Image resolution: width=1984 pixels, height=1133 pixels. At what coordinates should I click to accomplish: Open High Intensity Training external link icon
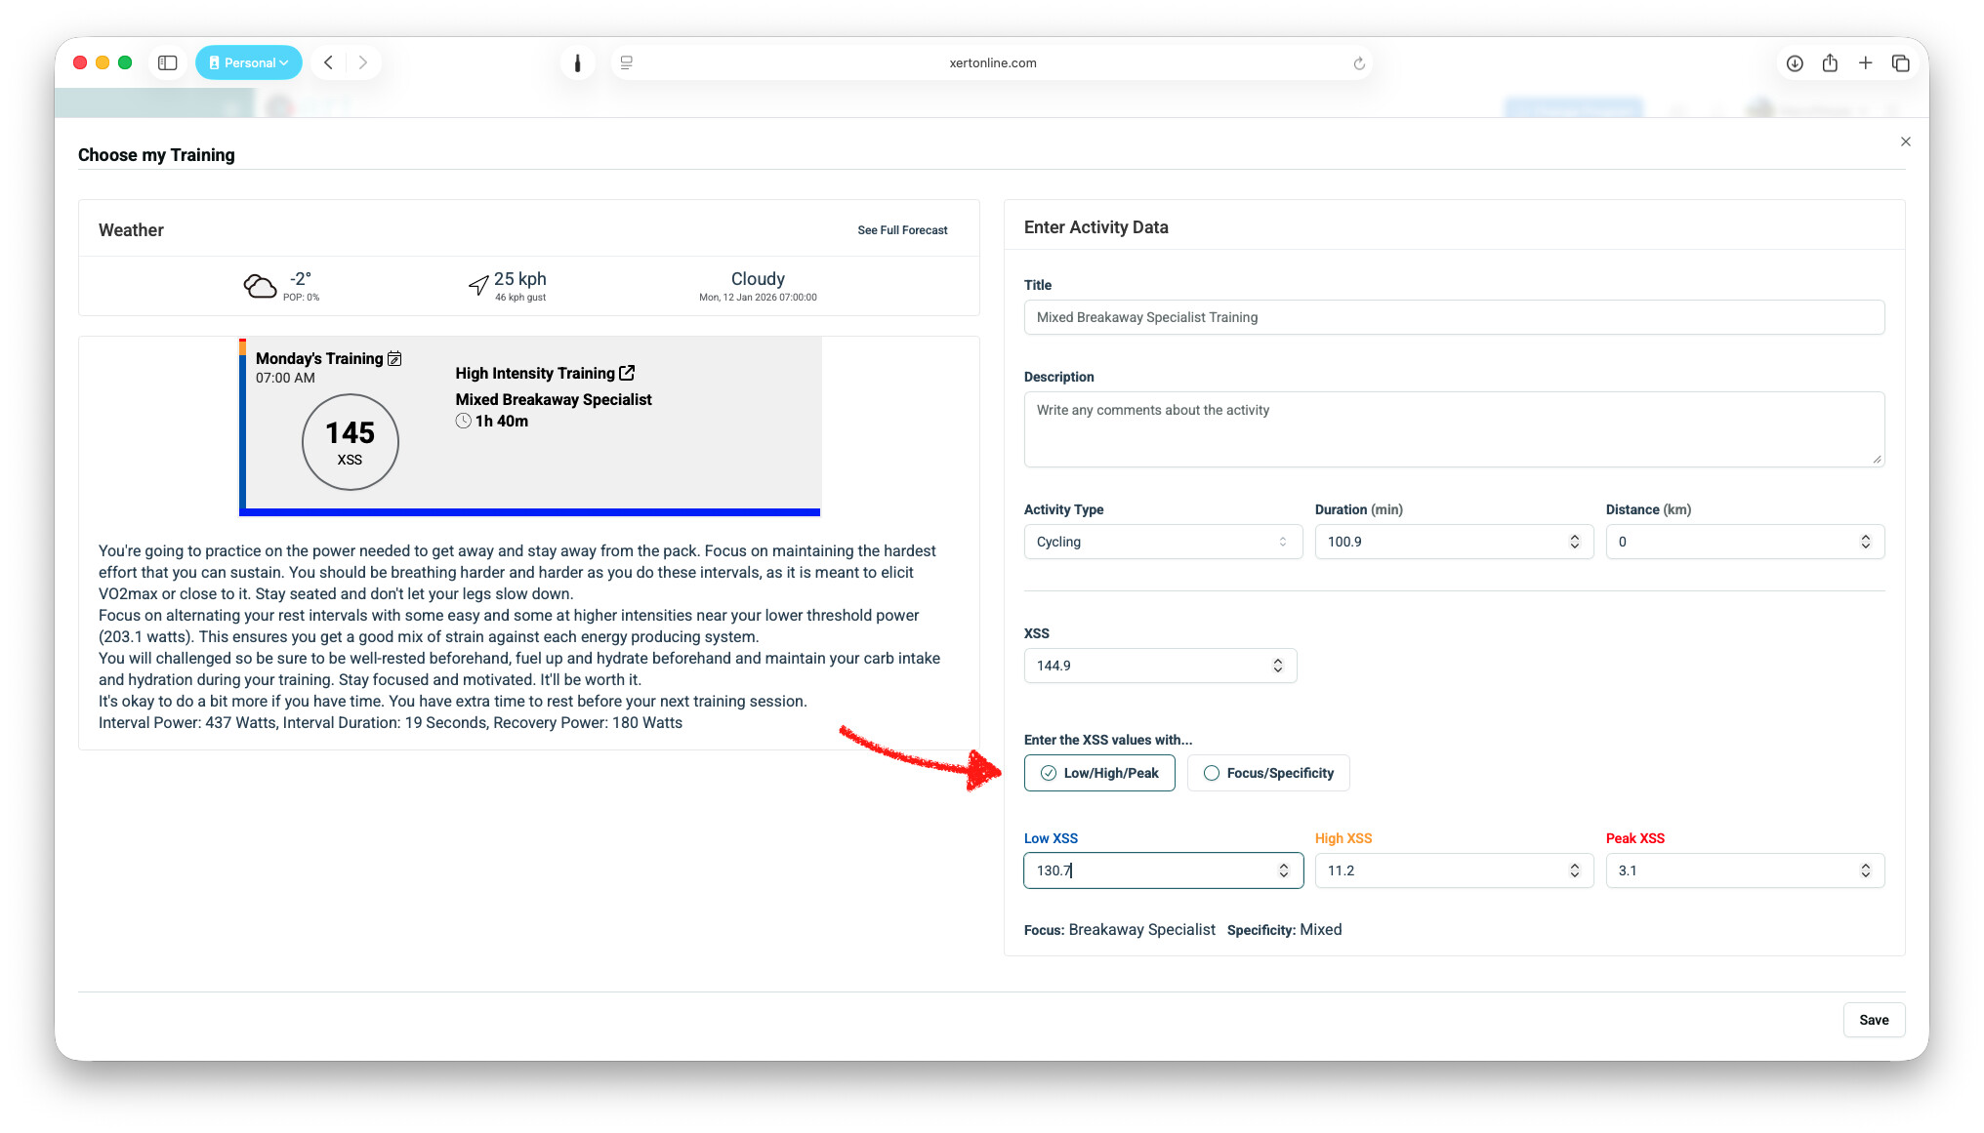point(627,373)
